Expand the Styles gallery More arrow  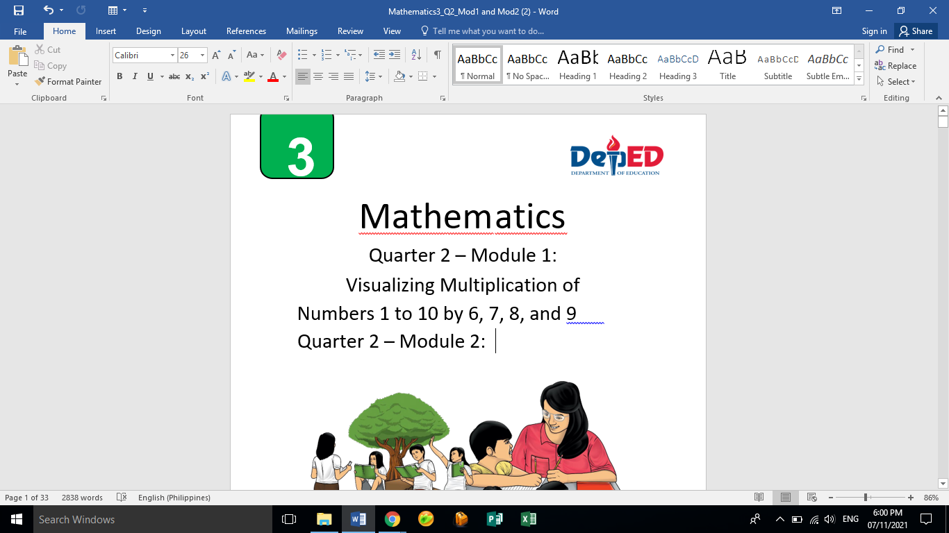pos(859,79)
